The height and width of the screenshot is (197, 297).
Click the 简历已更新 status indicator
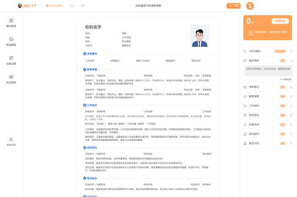click(54, 6)
